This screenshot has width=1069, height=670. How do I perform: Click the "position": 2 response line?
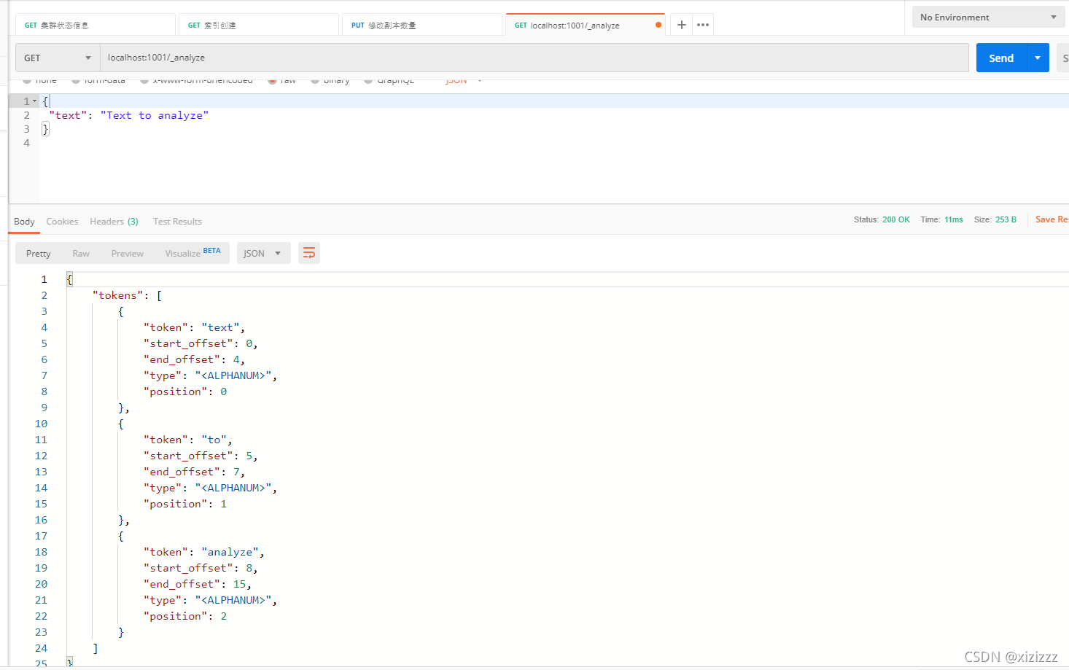click(185, 616)
